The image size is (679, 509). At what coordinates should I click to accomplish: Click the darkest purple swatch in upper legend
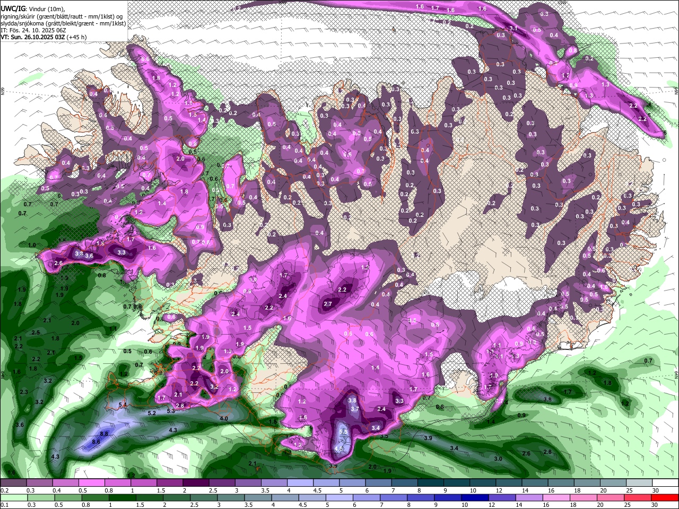point(196,483)
